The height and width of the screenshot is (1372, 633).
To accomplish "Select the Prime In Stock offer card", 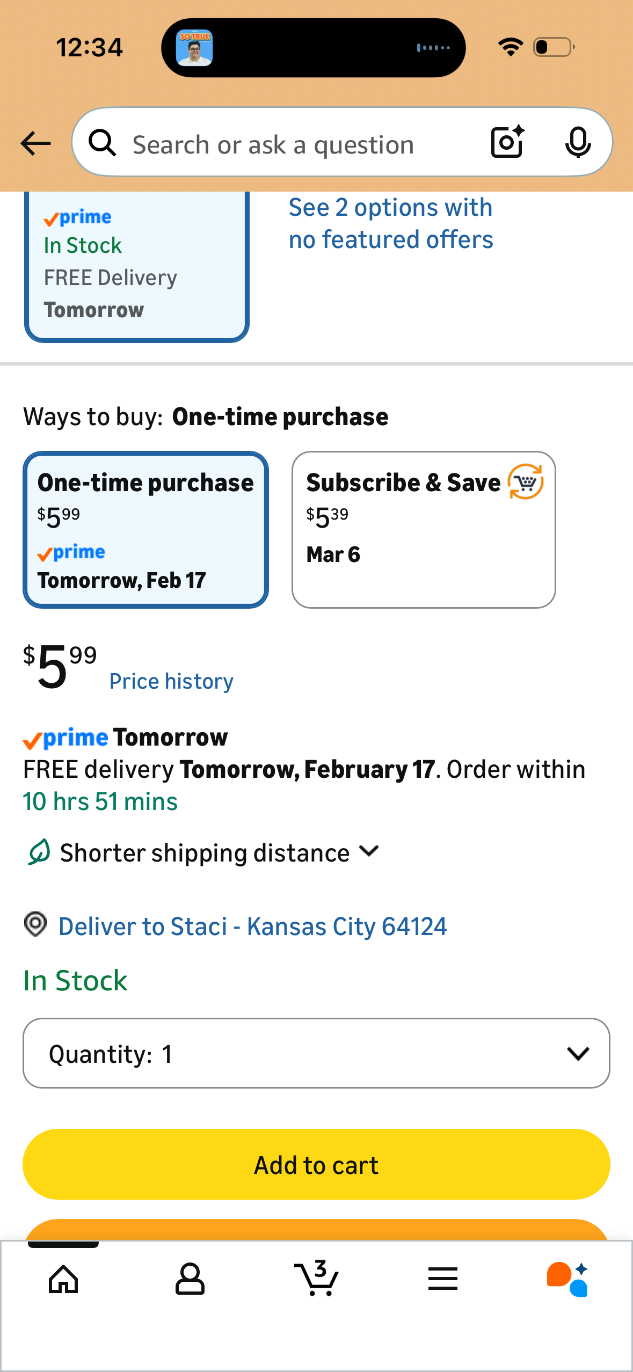I will click(136, 266).
